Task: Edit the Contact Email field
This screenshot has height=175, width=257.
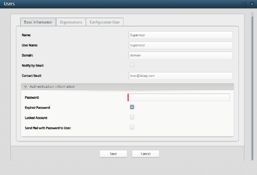Action: click(181, 76)
